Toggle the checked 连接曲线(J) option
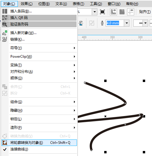 point(39,149)
